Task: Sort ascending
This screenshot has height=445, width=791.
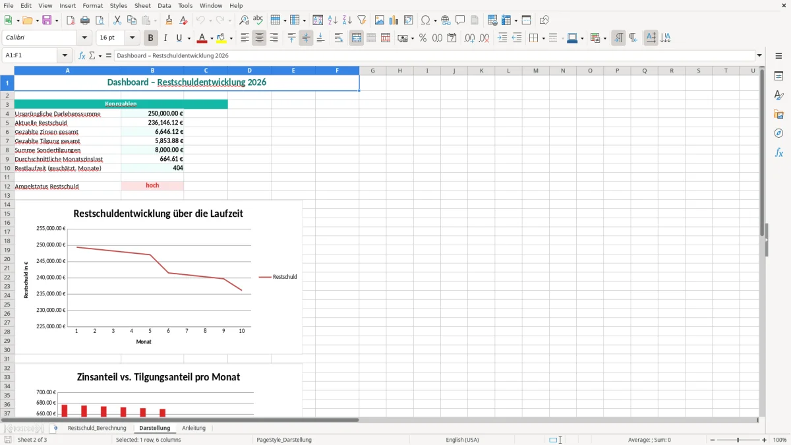Action: pos(333,20)
